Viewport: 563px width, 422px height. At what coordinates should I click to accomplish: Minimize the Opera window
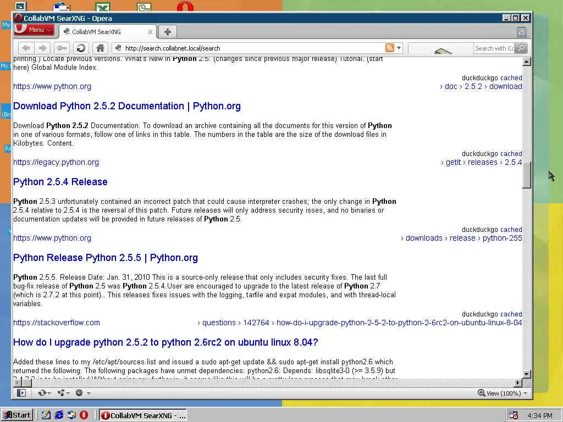[506, 18]
